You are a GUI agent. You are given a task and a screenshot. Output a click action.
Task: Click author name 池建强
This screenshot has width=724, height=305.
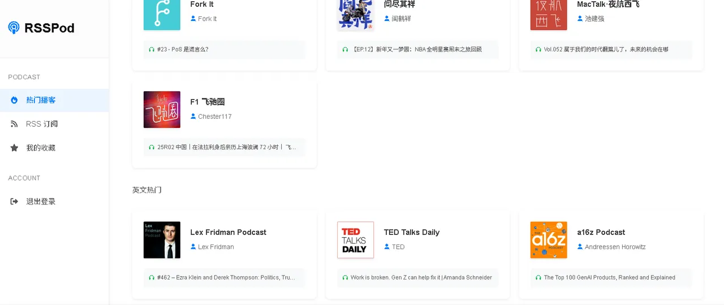(595, 19)
